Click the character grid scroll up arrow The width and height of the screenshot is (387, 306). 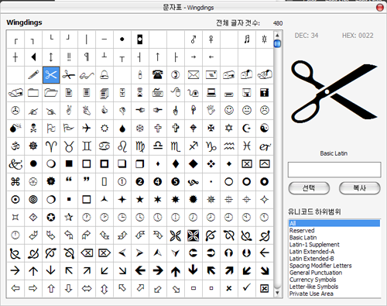[x=277, y=35]
